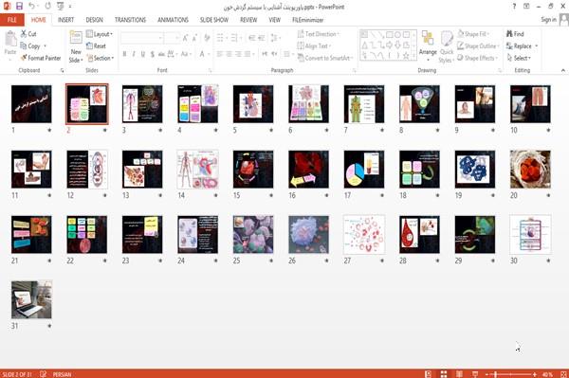Toggle Justify paragraph alignment
Screen dimensions: 569x378
pos(248,54)
